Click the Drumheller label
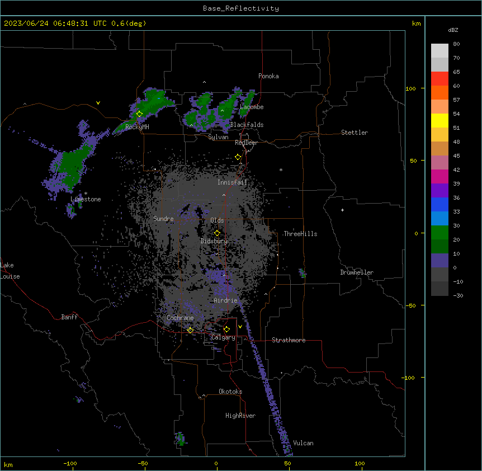 click(357, 272)
